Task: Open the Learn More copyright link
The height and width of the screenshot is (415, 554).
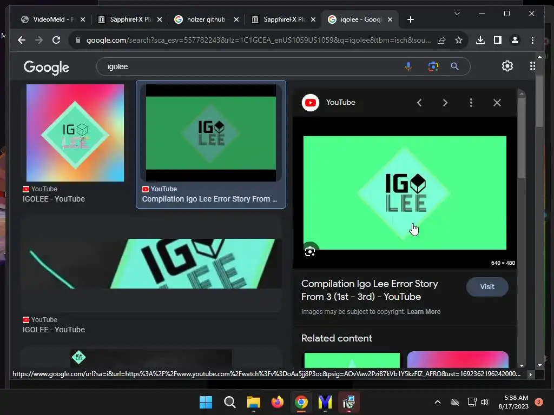Action: pos(424,312)
